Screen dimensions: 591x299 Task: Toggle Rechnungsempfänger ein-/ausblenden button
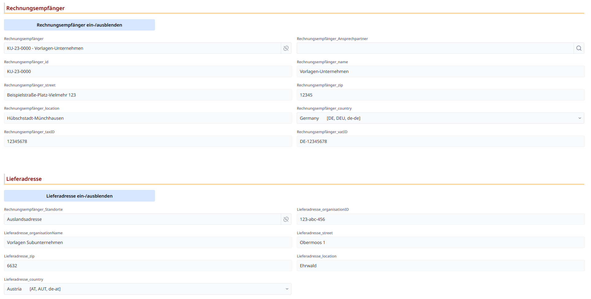tap(79, 25)
